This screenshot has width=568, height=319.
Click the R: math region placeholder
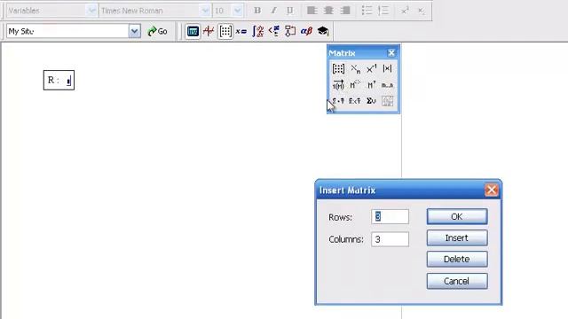(68, 81)
